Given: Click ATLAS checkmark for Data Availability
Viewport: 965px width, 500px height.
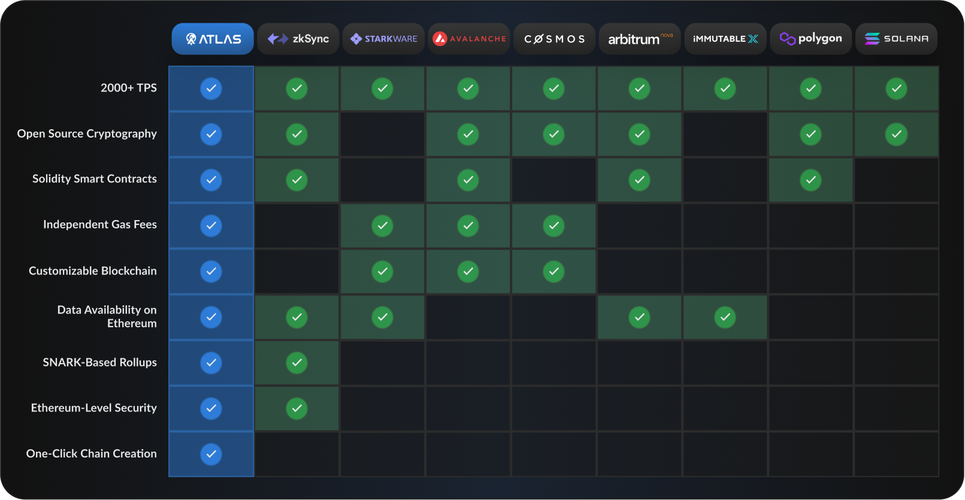Looking at the screenshot, I should pos(211,317).
